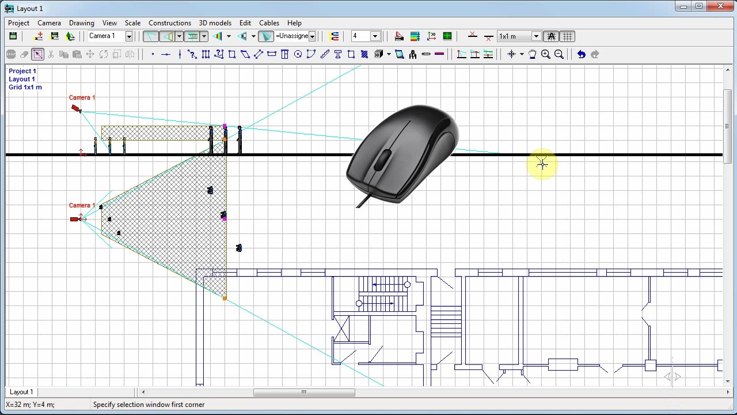Toggle the shaded view cone button
Screen dimensions: 737x415
(265, 36)
